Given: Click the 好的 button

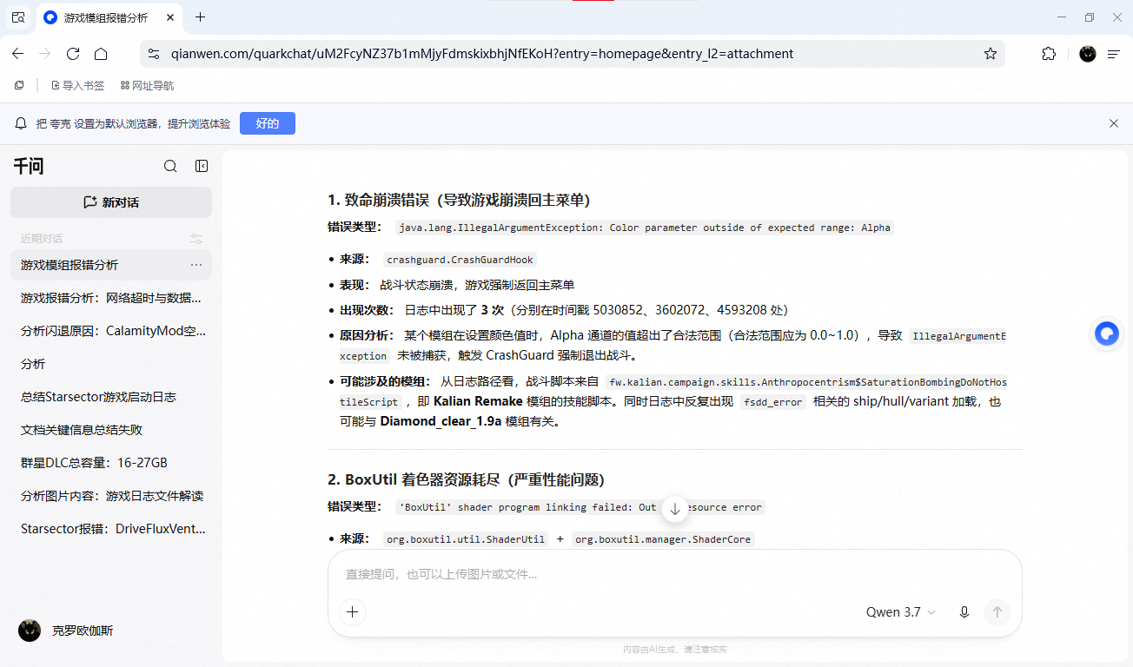Looking at the screenshot, I should pos(268,123).
